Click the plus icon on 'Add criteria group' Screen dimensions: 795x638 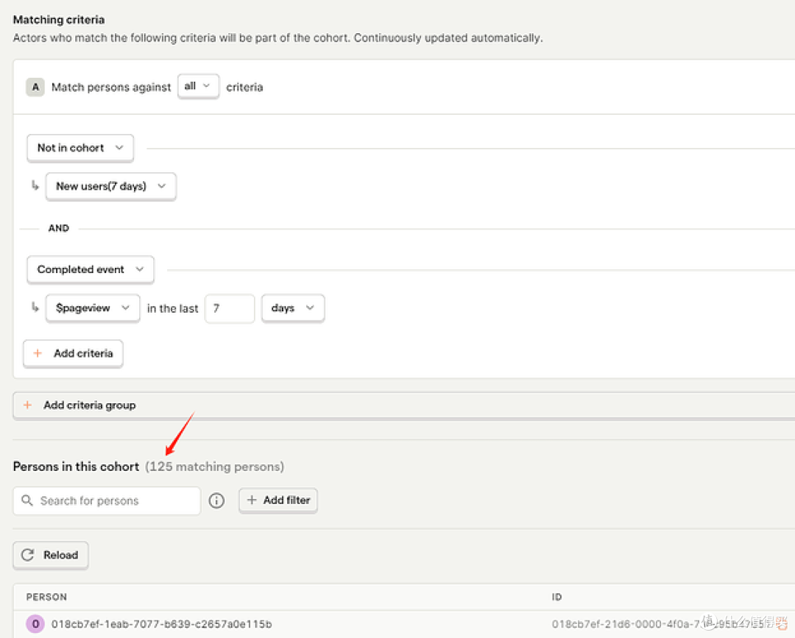(x=28, y=405)
